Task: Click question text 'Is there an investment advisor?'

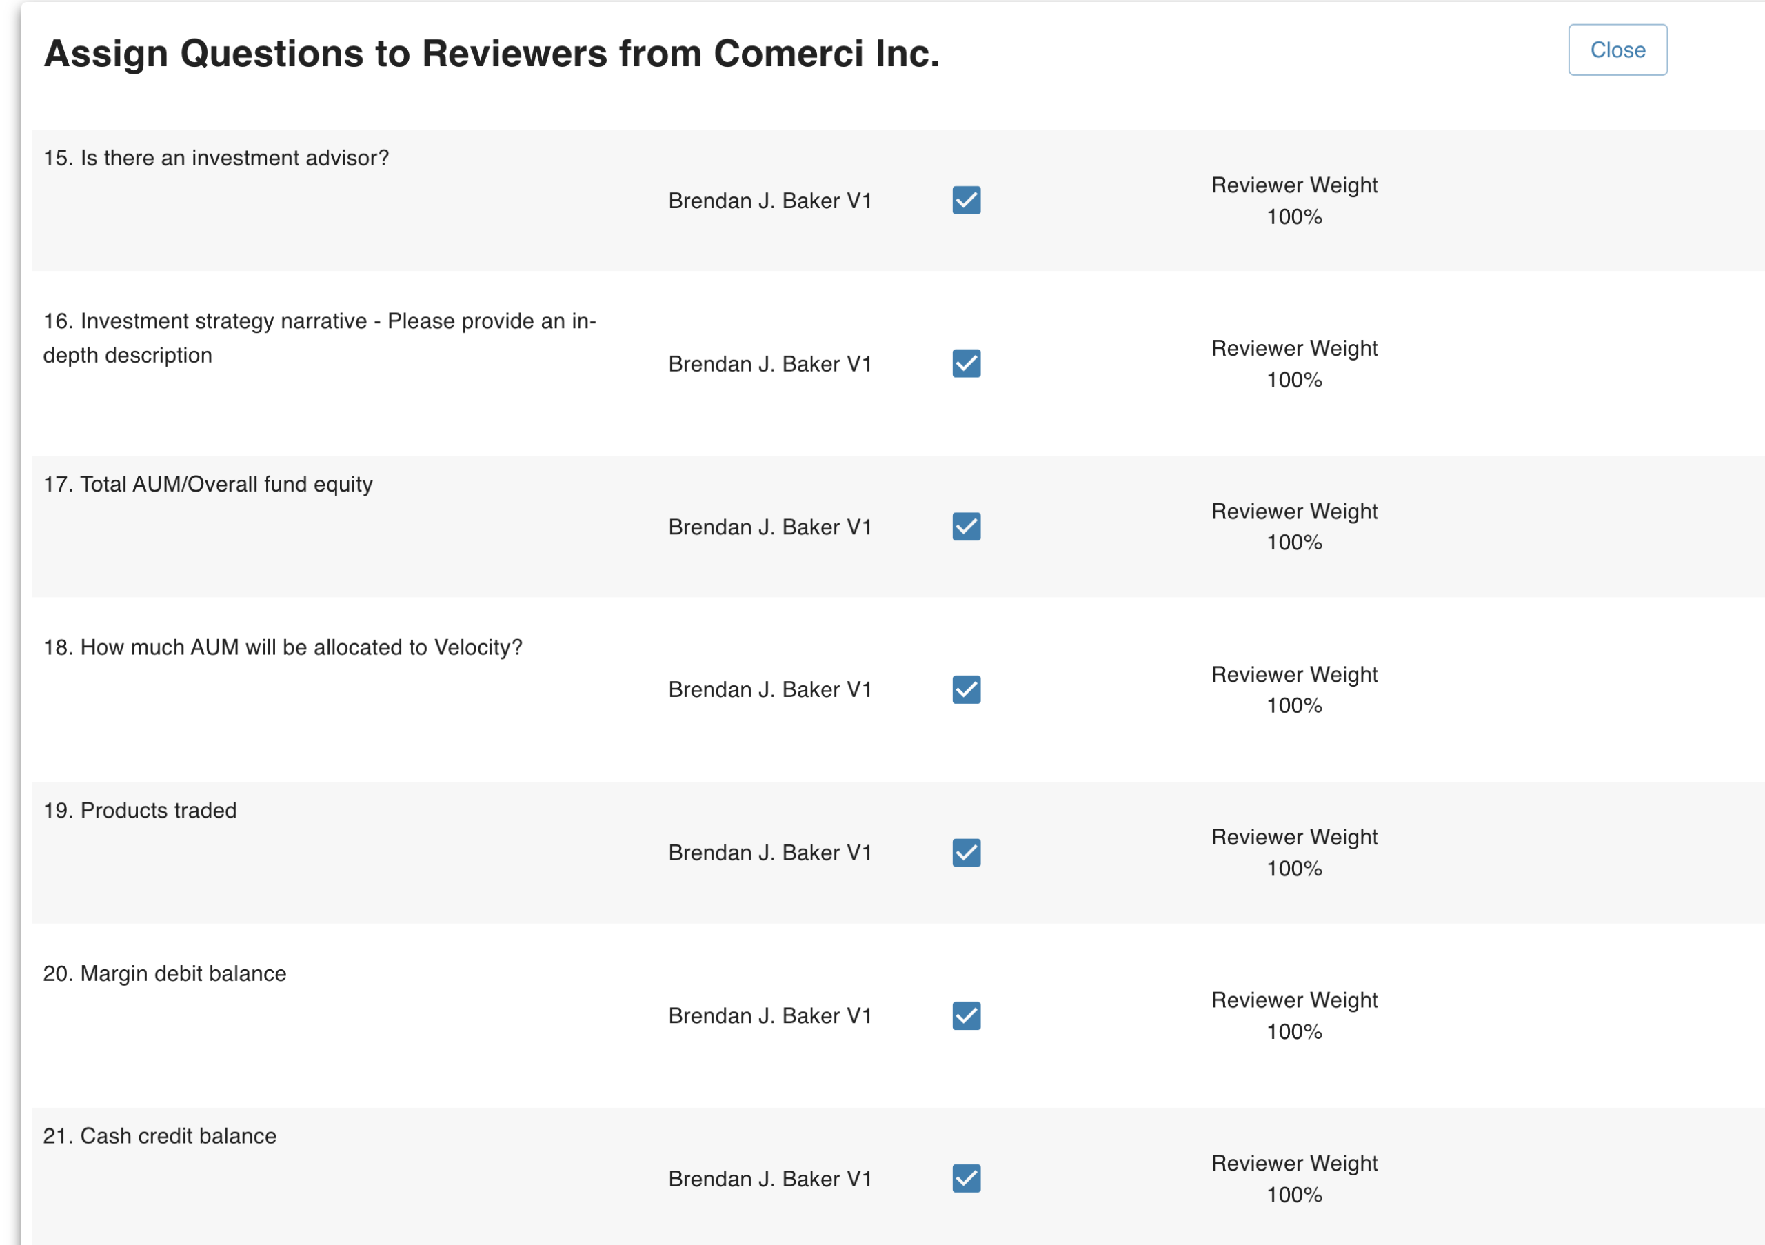Action: (x=216, y=159)
